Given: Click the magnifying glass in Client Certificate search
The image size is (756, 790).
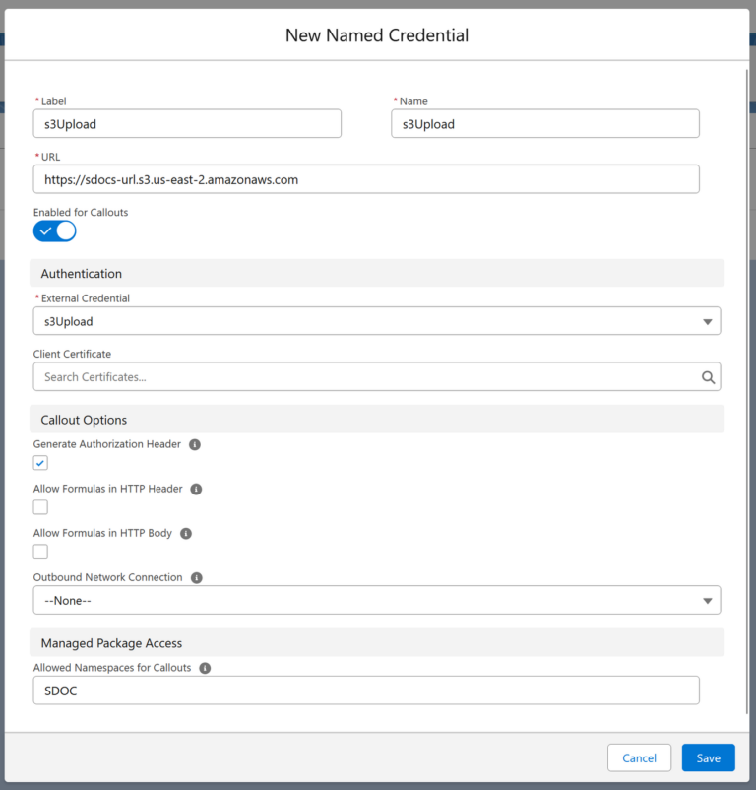Looking at the screenshot, I should [x=707, y=376].
